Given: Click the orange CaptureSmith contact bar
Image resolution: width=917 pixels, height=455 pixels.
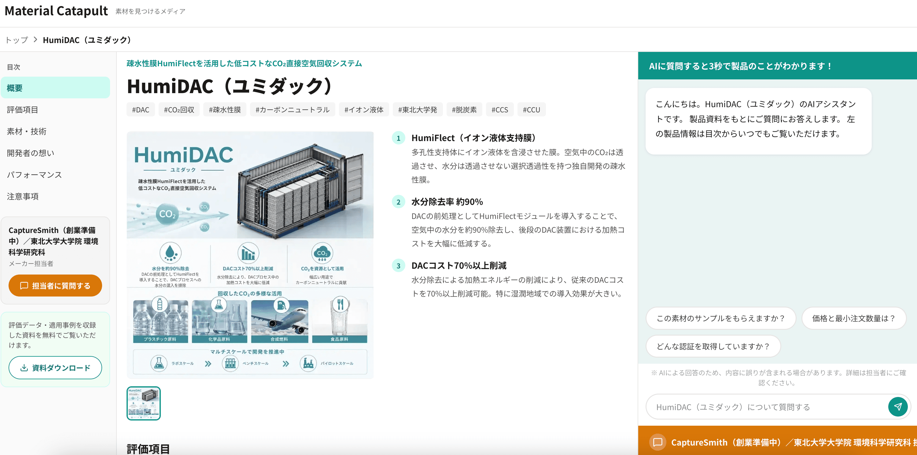Looking at the screenshot, I should (777, 440).
